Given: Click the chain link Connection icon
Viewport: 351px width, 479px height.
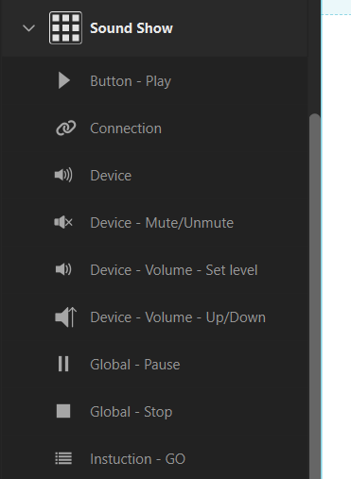Looking at the screenshot, I should (66, 128).
